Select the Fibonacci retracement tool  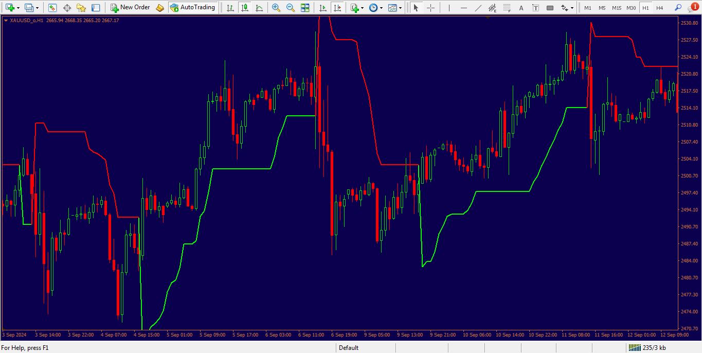point(507,8)
